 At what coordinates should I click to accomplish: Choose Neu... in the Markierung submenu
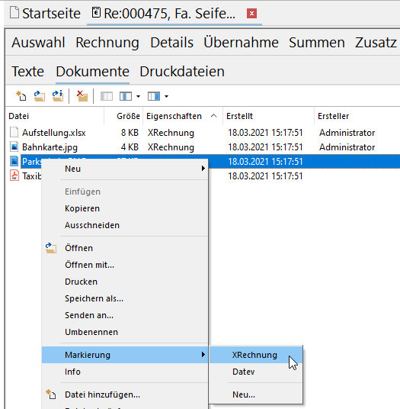(x=256, y=395)
